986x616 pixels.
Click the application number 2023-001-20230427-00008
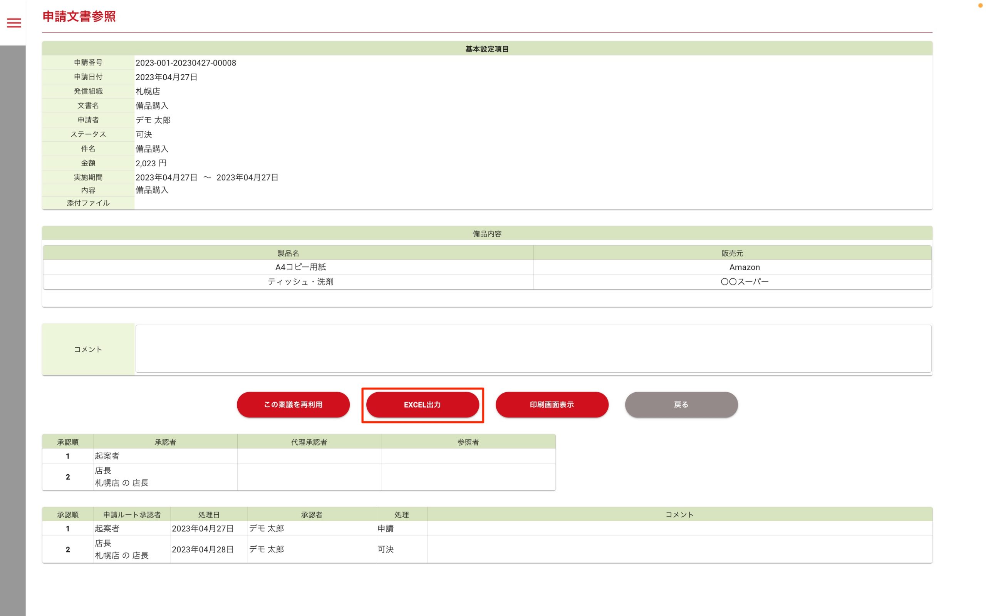186,63
